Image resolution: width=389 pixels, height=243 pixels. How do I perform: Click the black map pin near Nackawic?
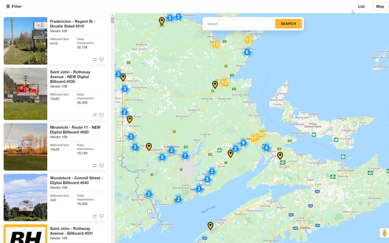pyautogui.click(x=149, y=147)
